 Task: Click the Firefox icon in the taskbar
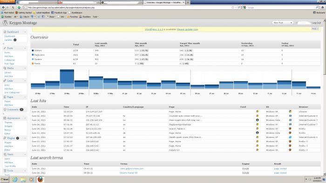pos(40,179)
